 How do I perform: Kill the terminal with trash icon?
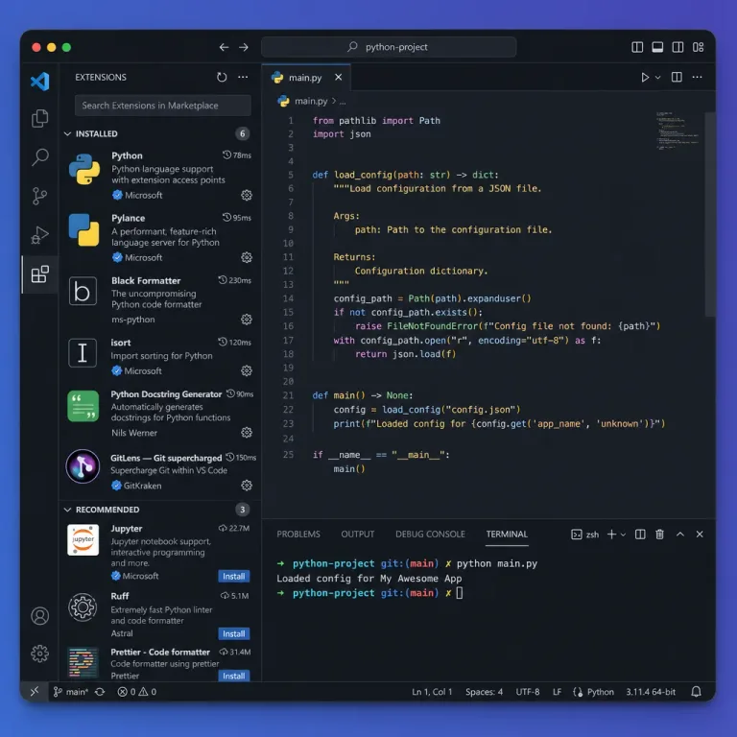(660, 535)
